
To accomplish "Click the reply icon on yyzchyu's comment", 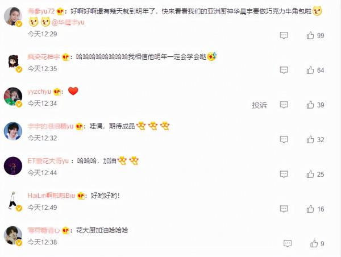I will [x=284, y=105].
